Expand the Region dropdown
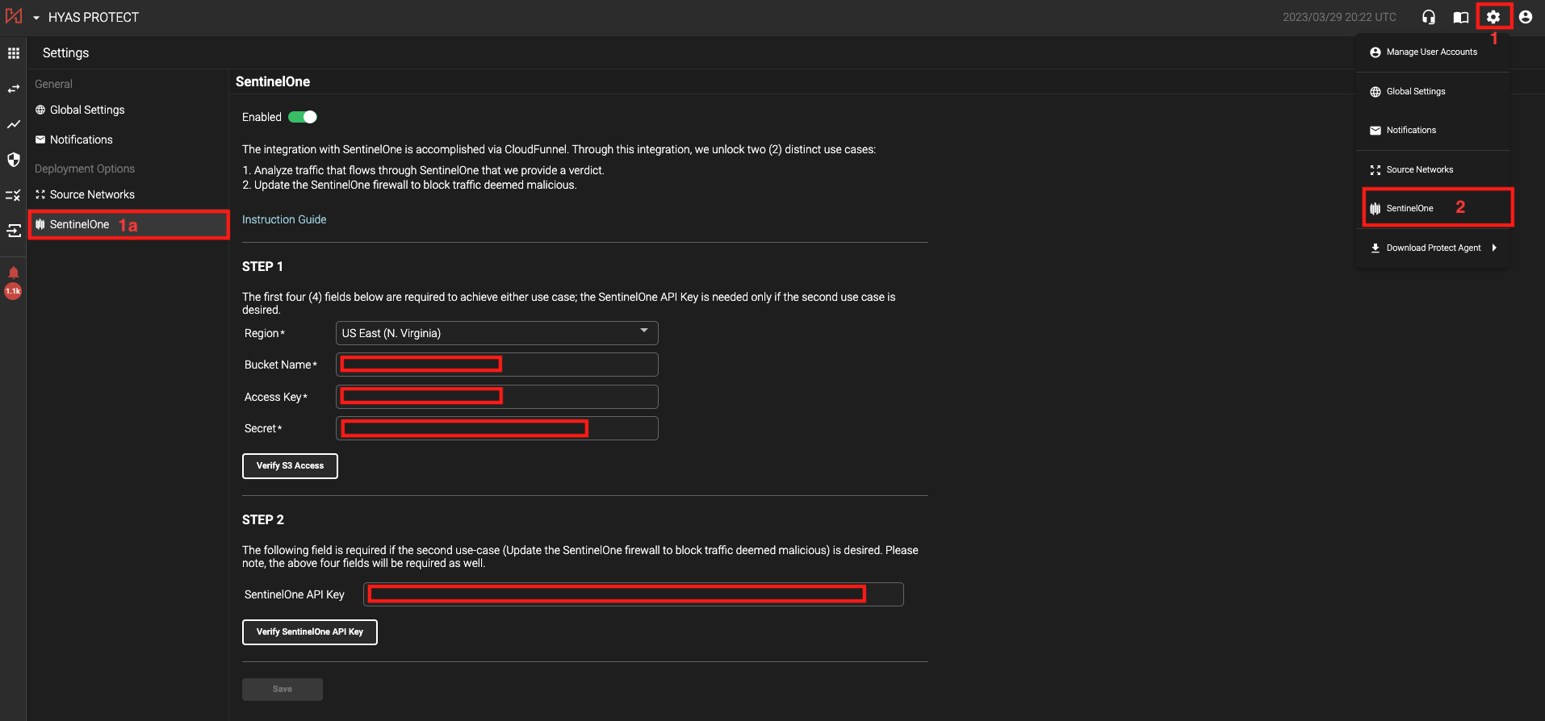1545x721 pixels. [496, 333]
